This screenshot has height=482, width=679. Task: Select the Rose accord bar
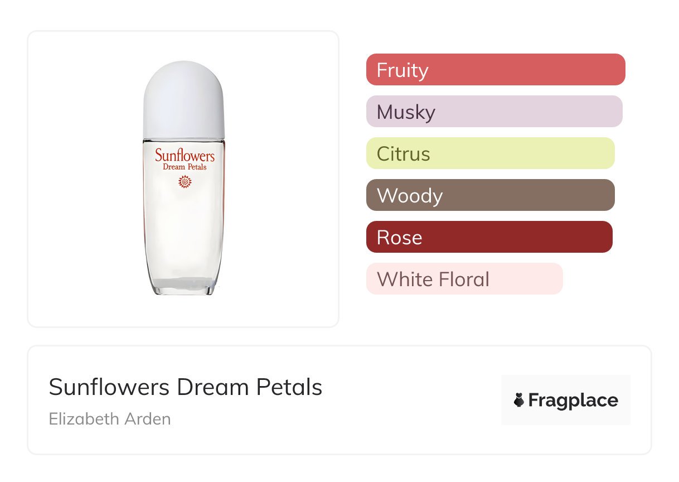pos(489,237)
